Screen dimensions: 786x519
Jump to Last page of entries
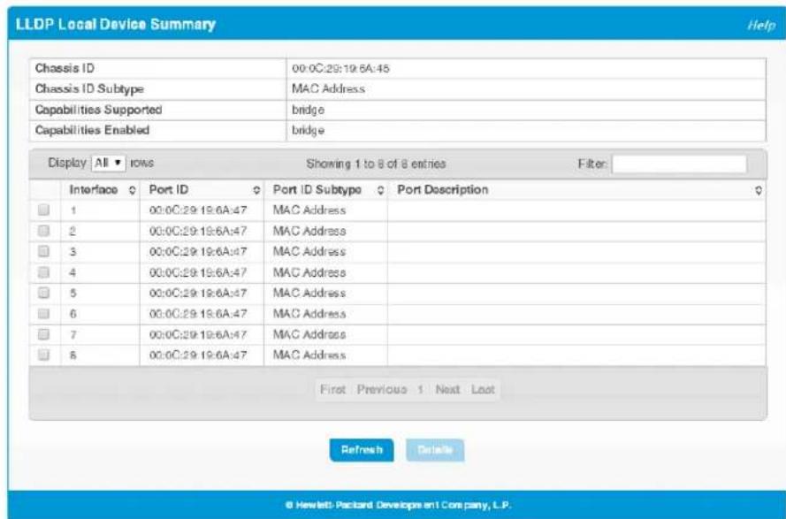pos(483,390)
